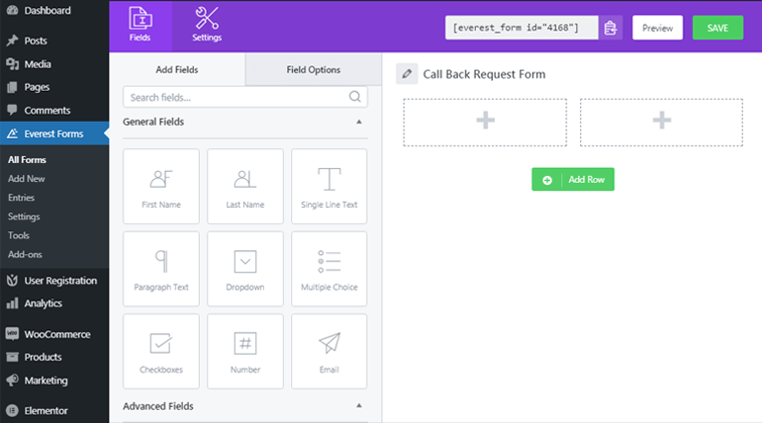Open Everest Forms Settings submenu link
The width and height of the screenshot is (762, 423).
pos(24,216)
